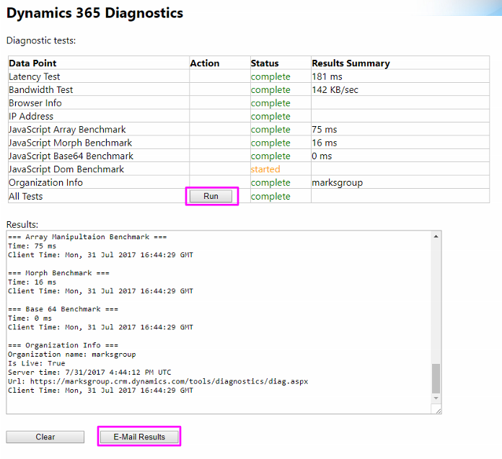Click the '142 KB/sec' bandwidth result
The width and height of the screenshot is (502, 459).
(335, 90)
